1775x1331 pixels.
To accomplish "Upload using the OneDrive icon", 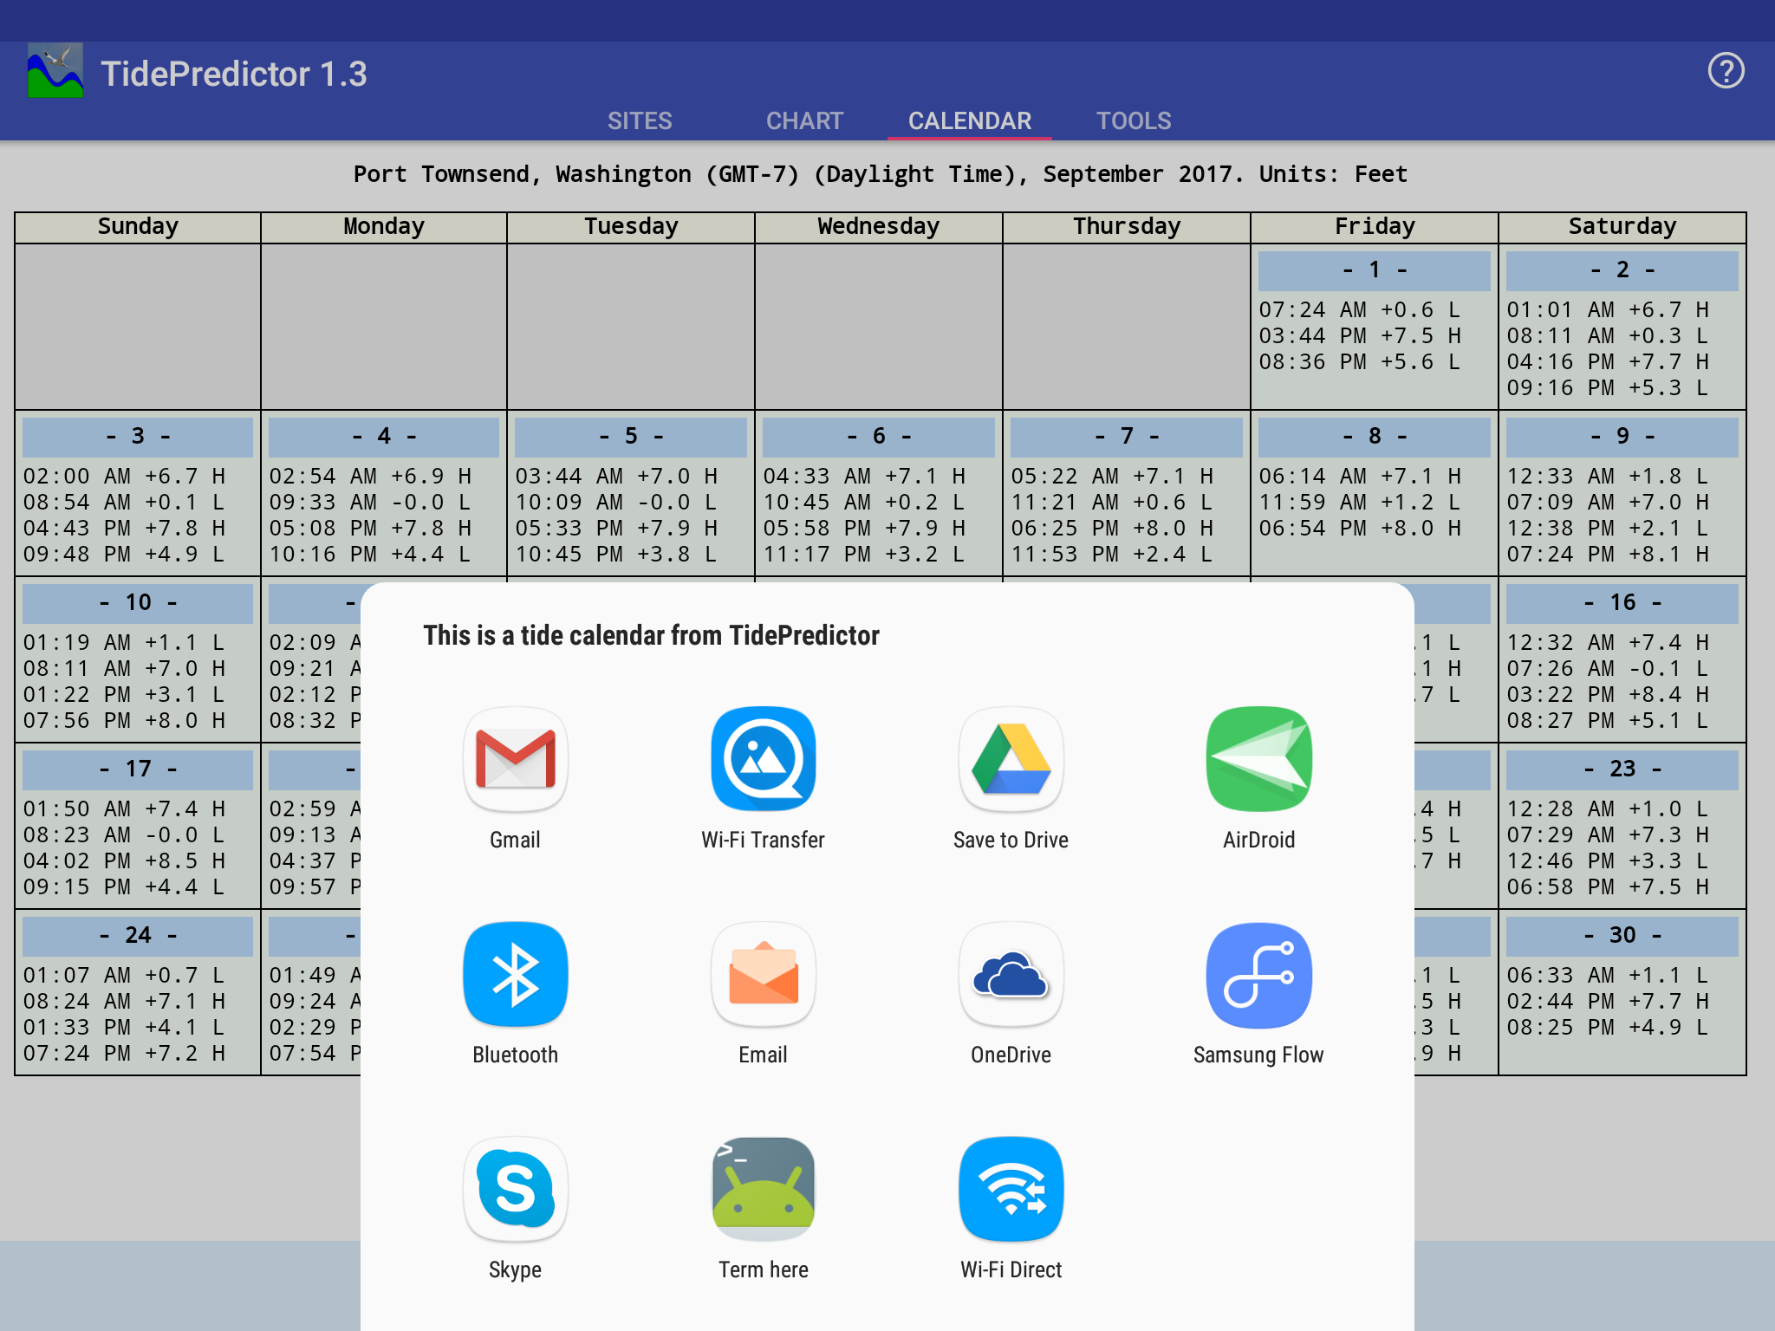I will coord(1011,975).
